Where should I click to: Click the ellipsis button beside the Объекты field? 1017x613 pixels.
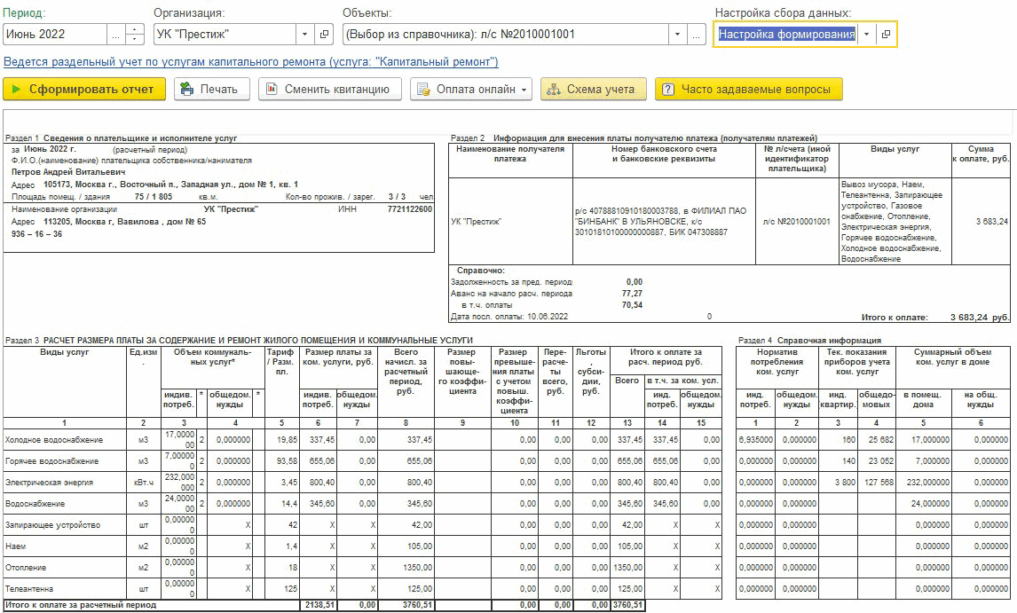(696, 35)
